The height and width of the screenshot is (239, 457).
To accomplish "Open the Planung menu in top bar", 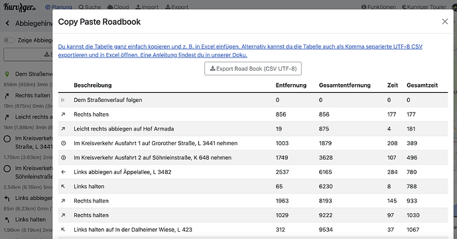I will pos(59,7).
